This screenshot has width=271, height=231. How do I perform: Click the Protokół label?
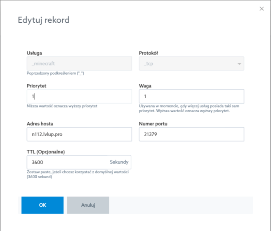tap(148, 53)
